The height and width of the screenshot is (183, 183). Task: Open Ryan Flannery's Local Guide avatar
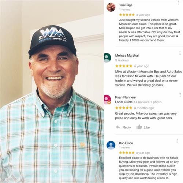click(108, 100)
